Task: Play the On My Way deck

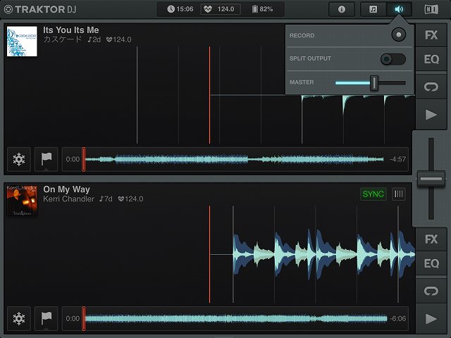Action: coord(431,318)
